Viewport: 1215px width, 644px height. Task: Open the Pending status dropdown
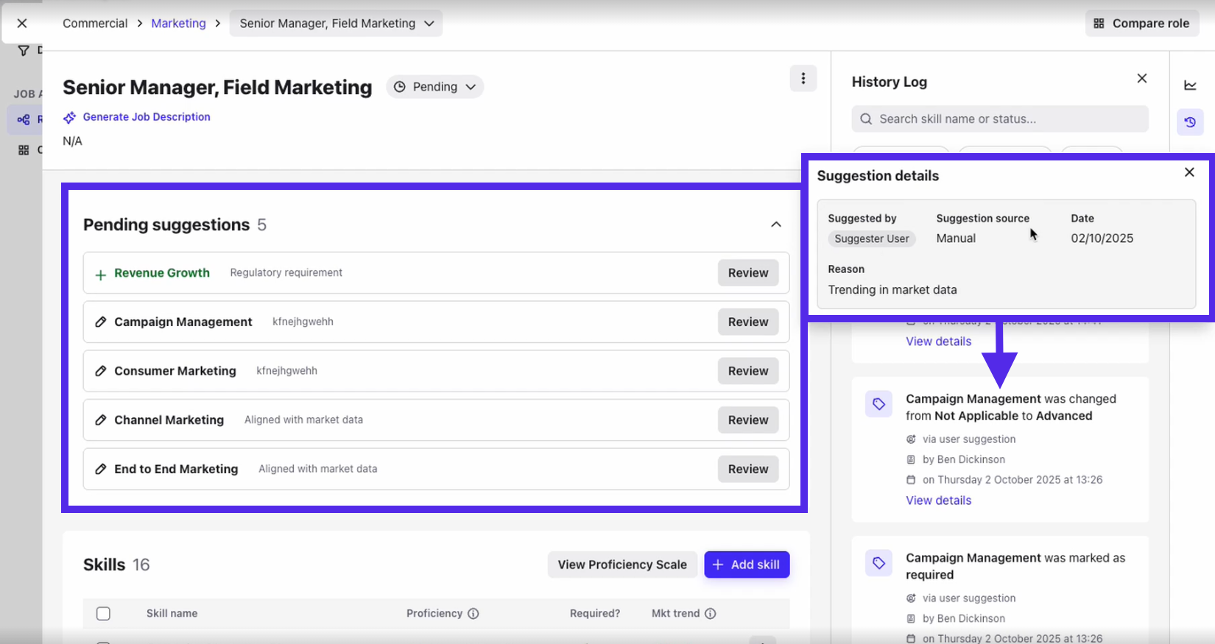(x=434, y=87)
